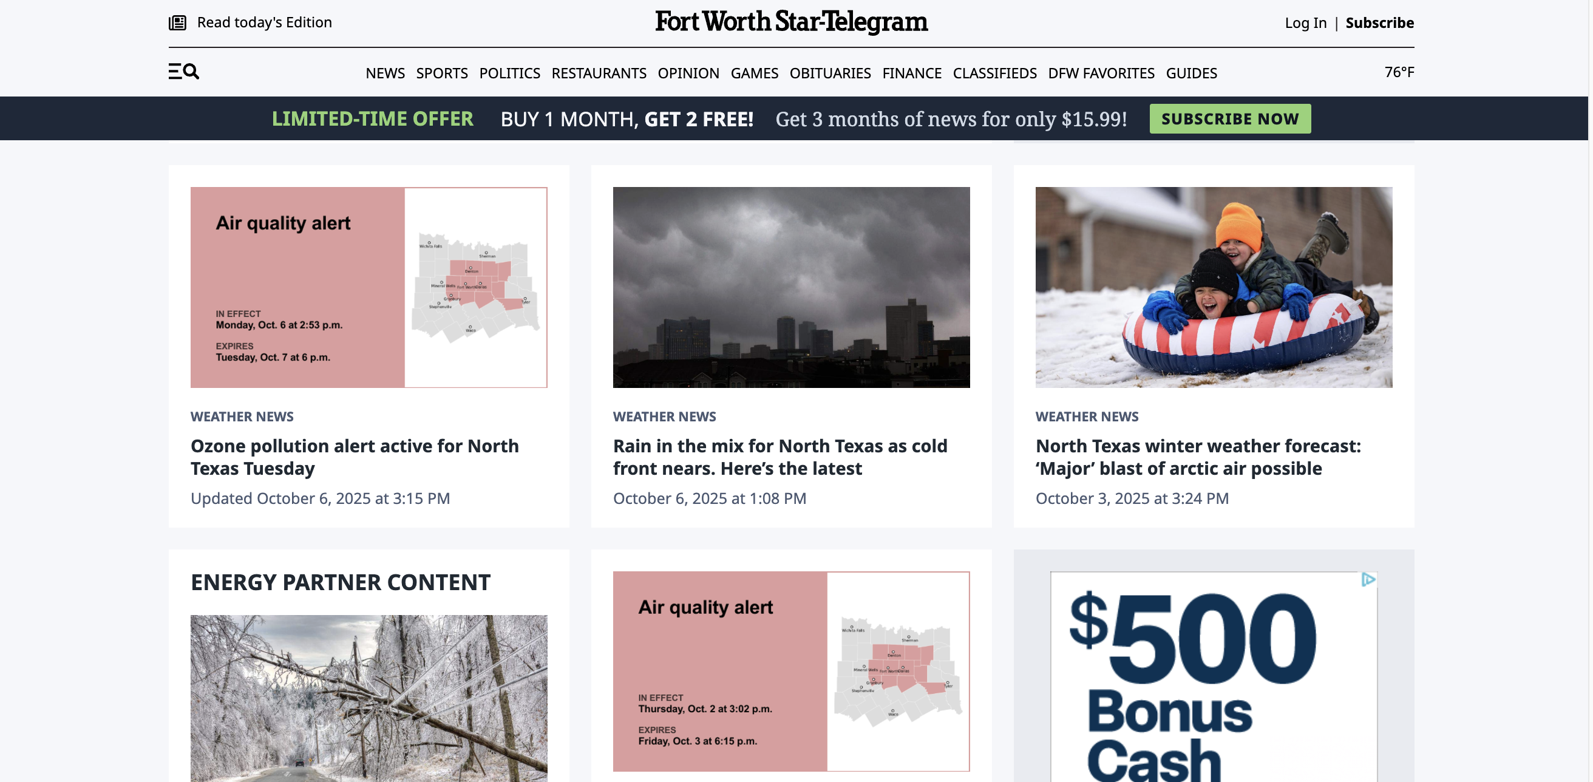Open the Fort Worth Star-Telegram logo homepage
The width and height of the screenshot is (1593, 782).
point(791,22)
